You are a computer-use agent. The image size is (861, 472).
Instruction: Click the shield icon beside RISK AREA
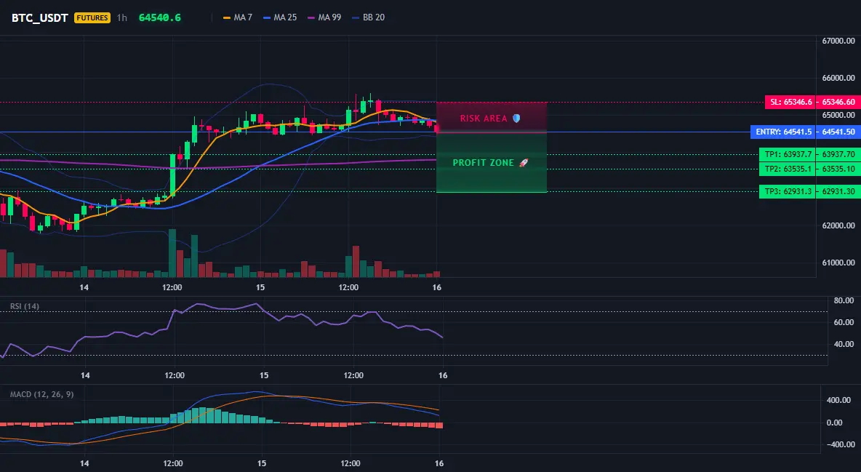(x=516, y=118)
